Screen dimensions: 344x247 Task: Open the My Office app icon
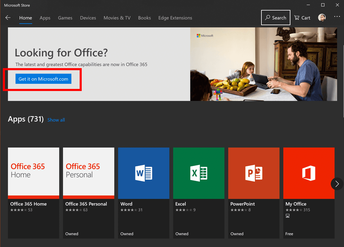[309, 173]
